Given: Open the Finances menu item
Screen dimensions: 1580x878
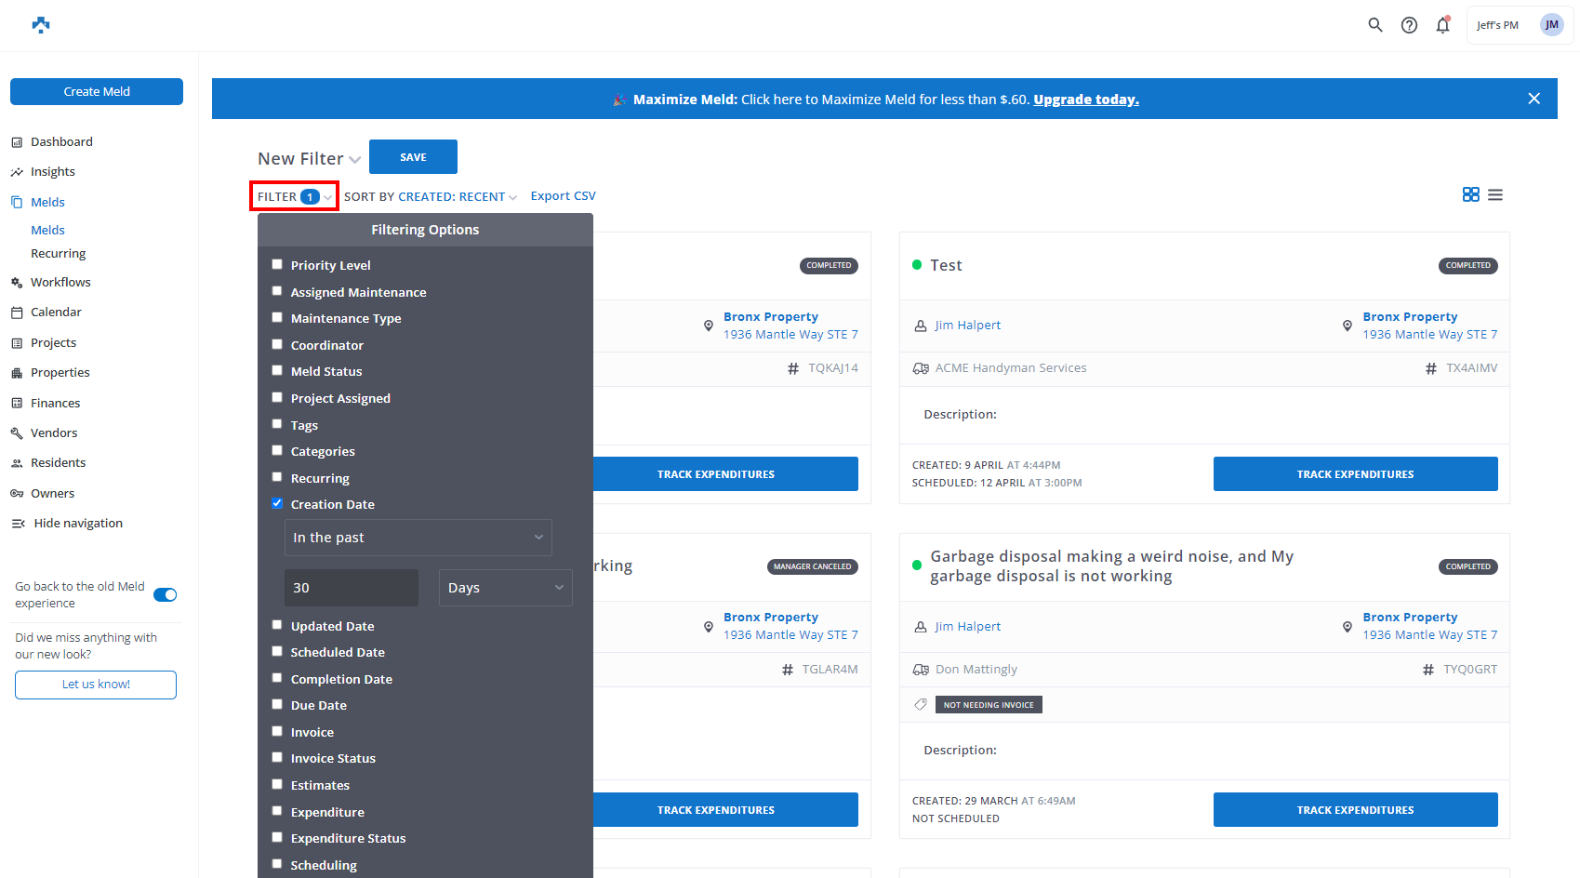Looking at the screenshot, I should 54,402.
